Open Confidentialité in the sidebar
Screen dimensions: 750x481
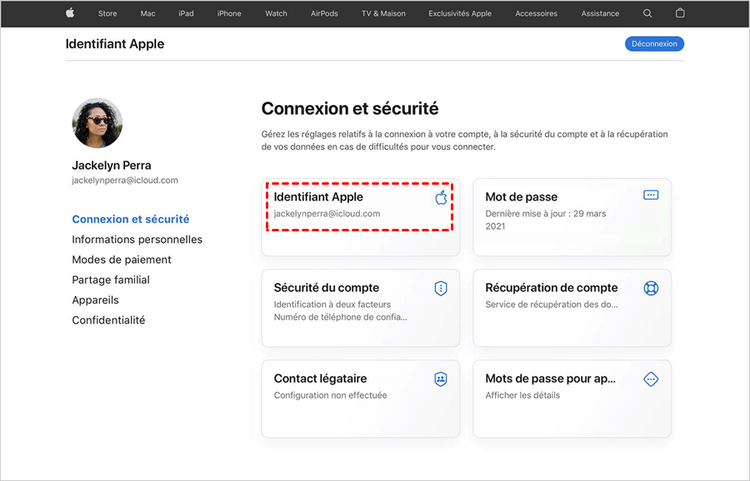[108, 320]
